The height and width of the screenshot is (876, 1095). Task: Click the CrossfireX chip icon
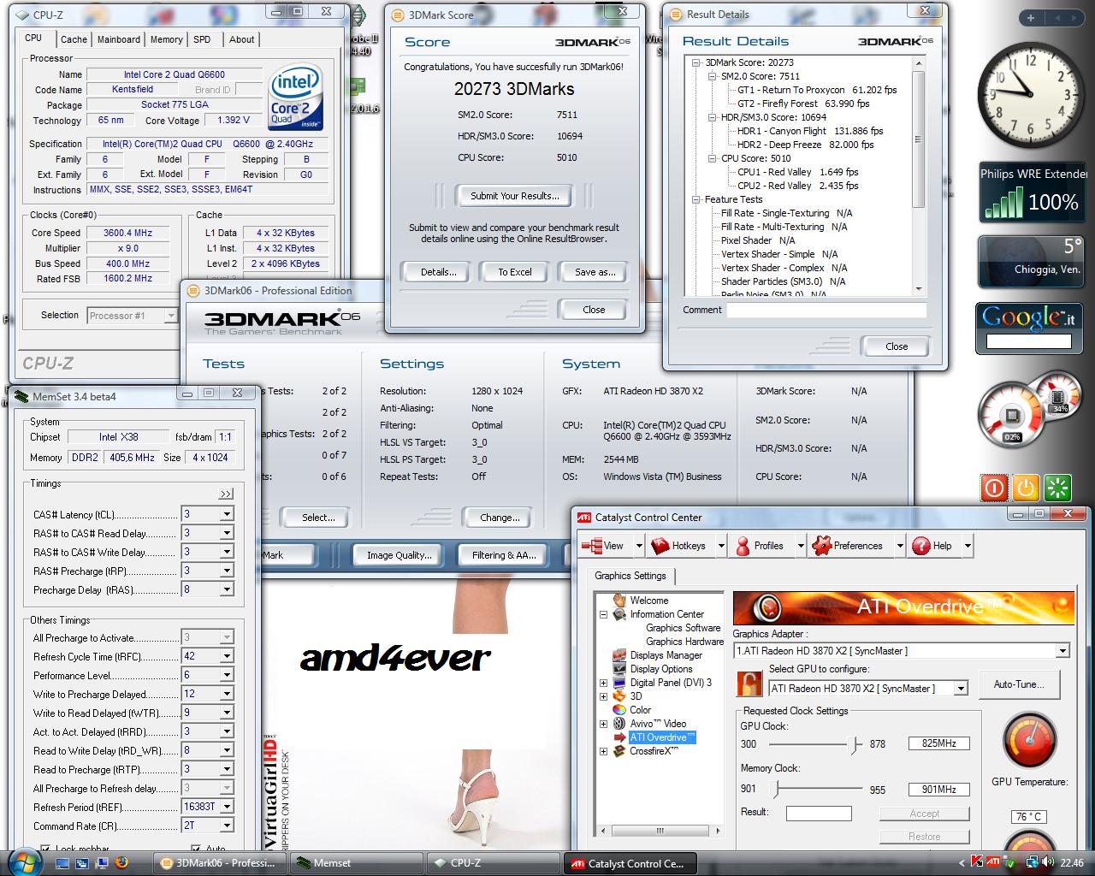620,751
